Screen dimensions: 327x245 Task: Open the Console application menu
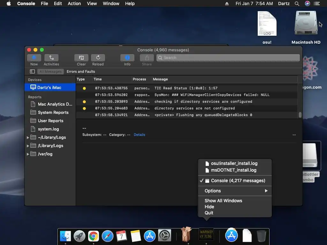(x=26, y=4)
